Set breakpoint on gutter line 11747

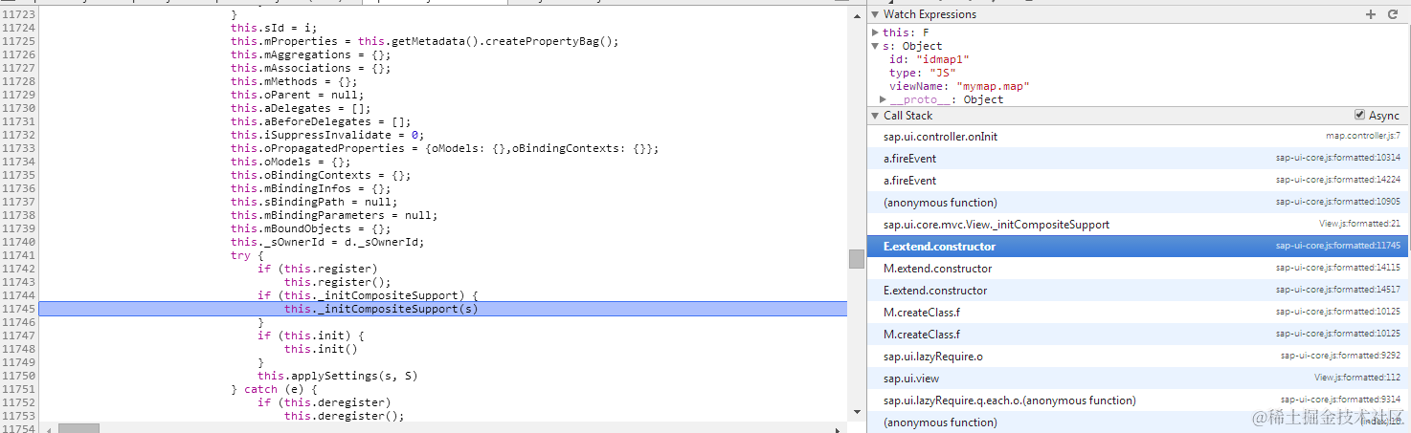18,336
